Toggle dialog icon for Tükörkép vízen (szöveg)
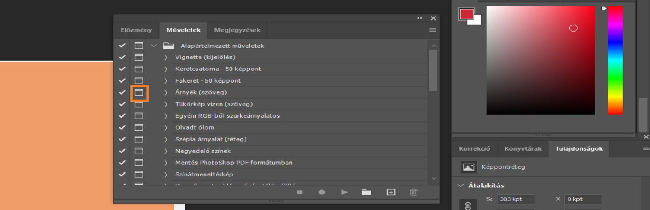This screenshot has height=210, width=650. point(139,104)
